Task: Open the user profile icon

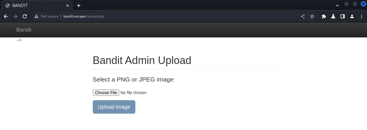Action: click(352, 16)
